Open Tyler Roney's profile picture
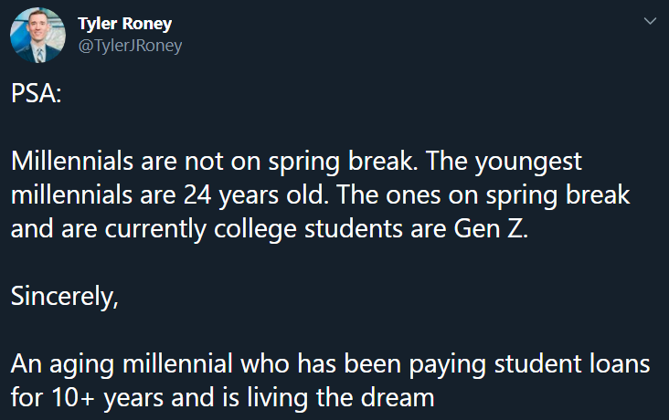This screenshot has width=669, height=420. tap(38, 35)
